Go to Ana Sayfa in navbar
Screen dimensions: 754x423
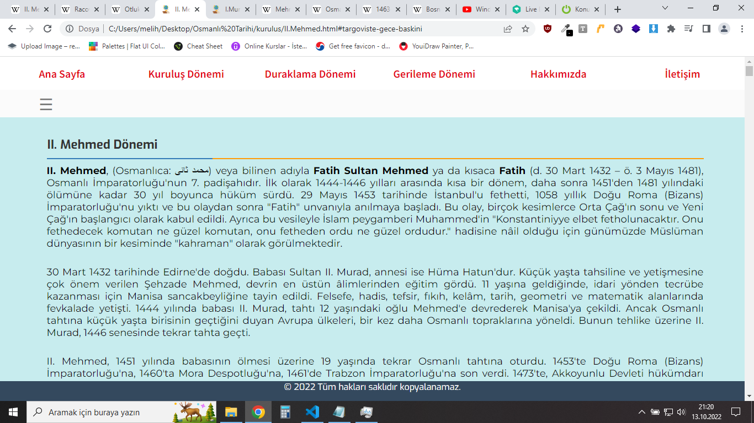[62, 74]
